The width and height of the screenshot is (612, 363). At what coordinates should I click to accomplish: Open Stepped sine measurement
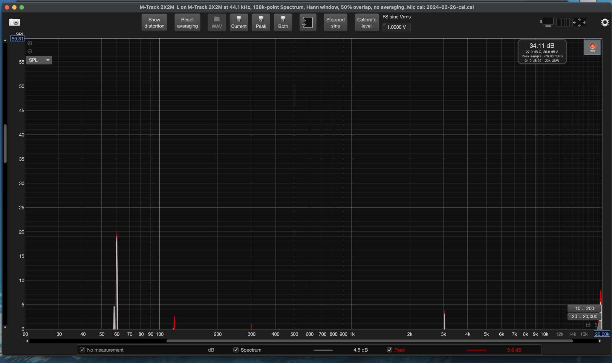point(335,22)
